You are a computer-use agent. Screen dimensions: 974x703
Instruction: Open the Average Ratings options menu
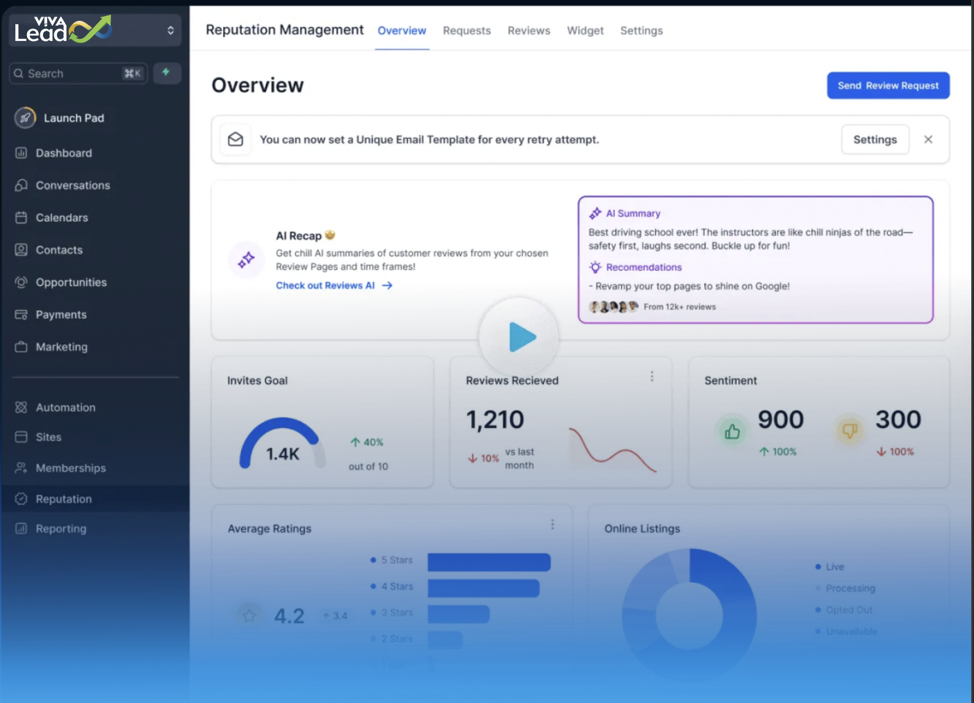pos(552,524)
